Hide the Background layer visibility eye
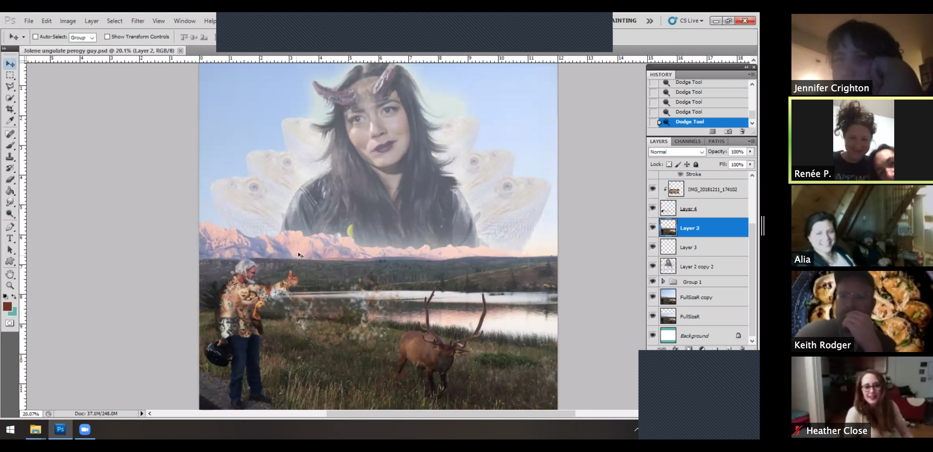933x452 pixels. [x=652, y=335]
